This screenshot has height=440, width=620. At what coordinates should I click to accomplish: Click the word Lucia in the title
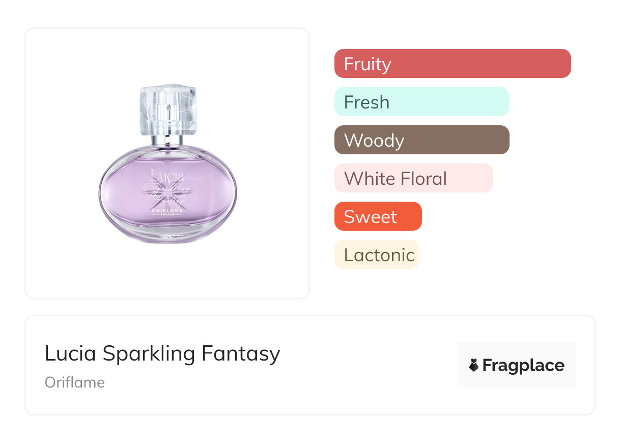[x=70, y=353]
